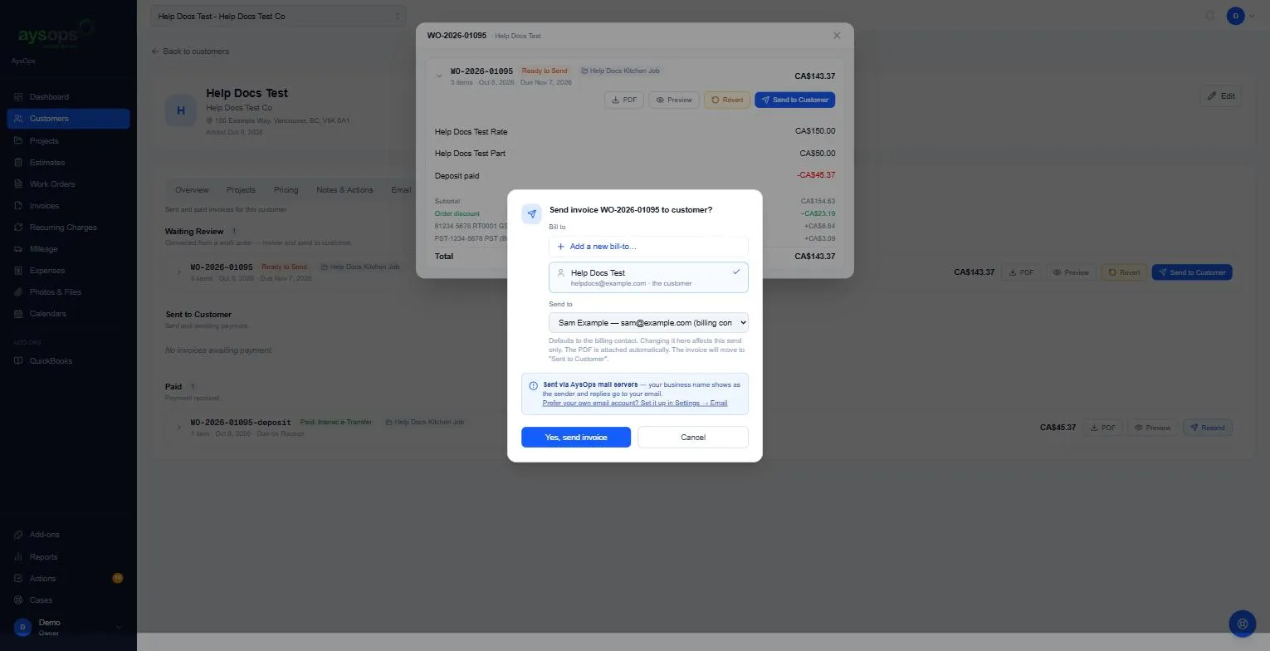This screenshot has width=1270, height=651.
Task: Click the Photos & Files sidebar icon
Action: coord(18,292)
